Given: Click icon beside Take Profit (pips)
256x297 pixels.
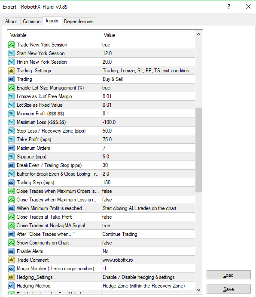Looking at the screenshot, I should click(11, 139).
